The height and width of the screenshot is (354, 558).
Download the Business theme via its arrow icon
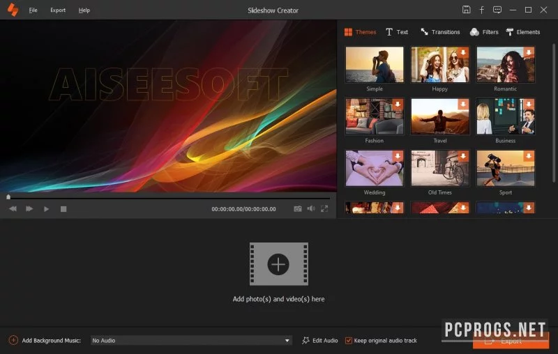[529, 104]
